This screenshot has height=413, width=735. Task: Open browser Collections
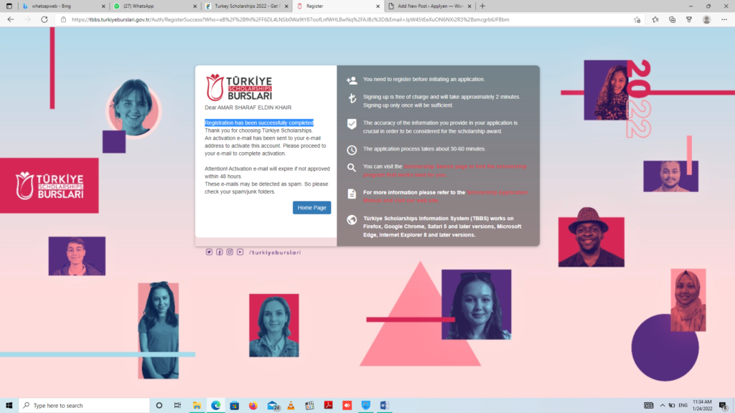pos(672,19)
